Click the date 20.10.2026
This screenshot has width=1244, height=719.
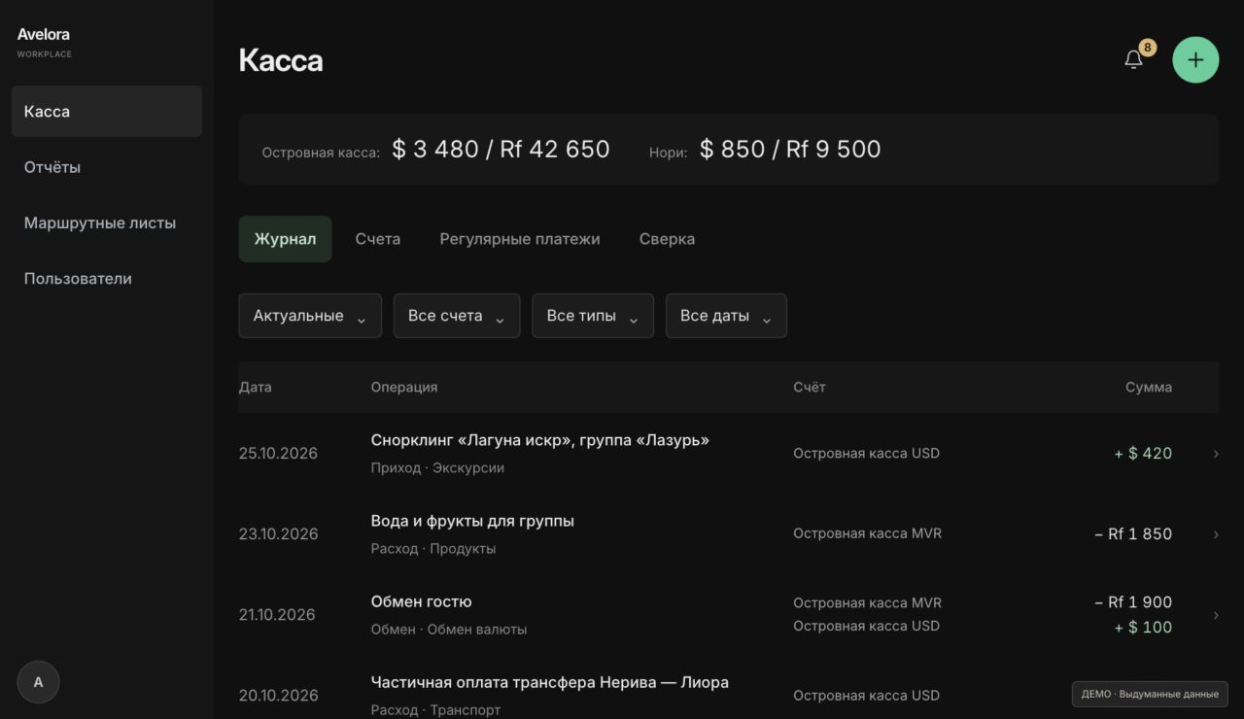(278, 696)
